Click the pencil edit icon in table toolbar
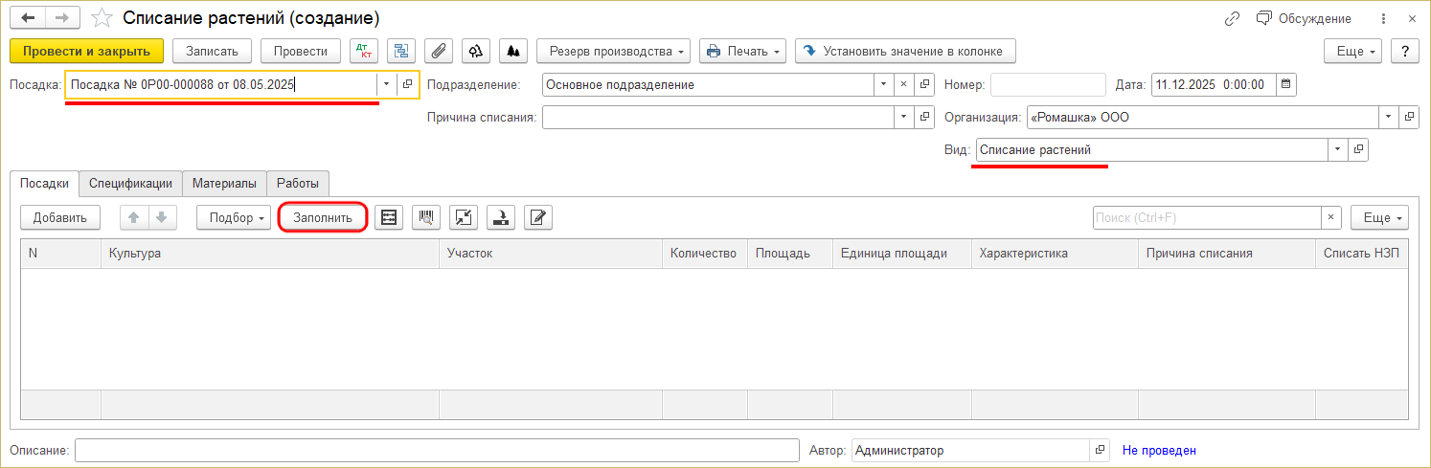Screen dimensions: 1431x468 pyautogui.click(x=538, y=217)
